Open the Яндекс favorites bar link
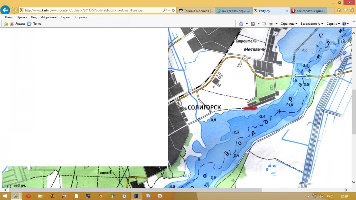356x200 pixels. tap(18, 24)
